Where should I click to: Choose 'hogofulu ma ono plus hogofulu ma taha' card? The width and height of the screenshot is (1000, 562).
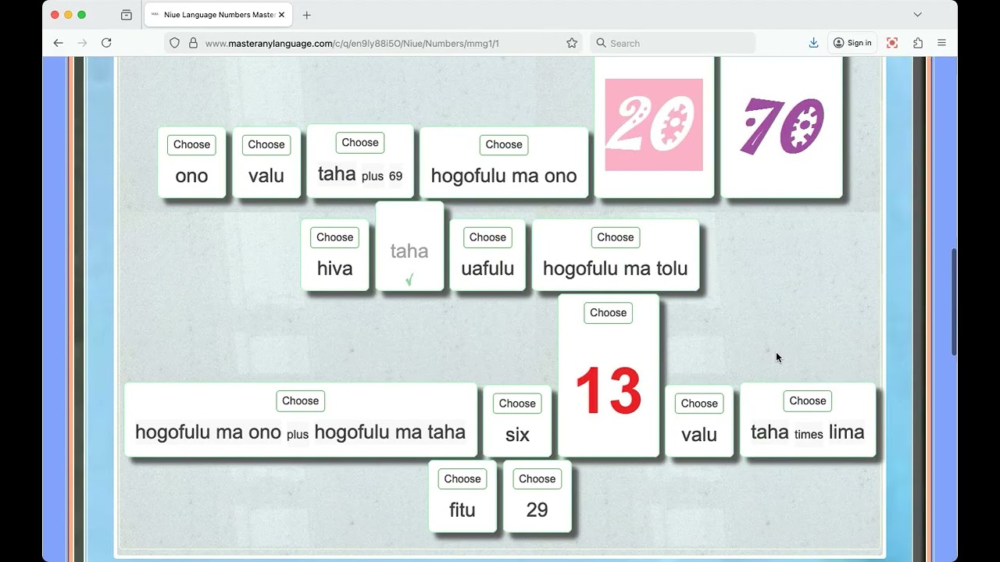coord(301,401)
